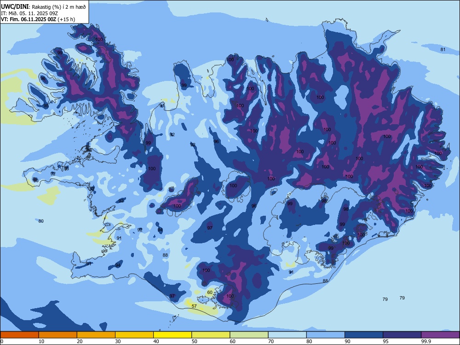The width and height of the screenshot is (460, 345).
Task: Click the legend scale label 99.9
Action: tap(426, 341)
